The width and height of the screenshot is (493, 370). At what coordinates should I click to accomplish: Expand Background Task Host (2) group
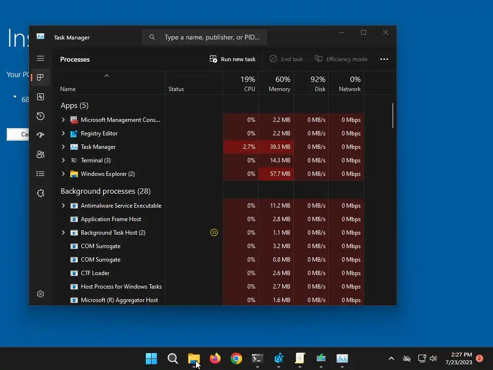click(x=63, y=233)
